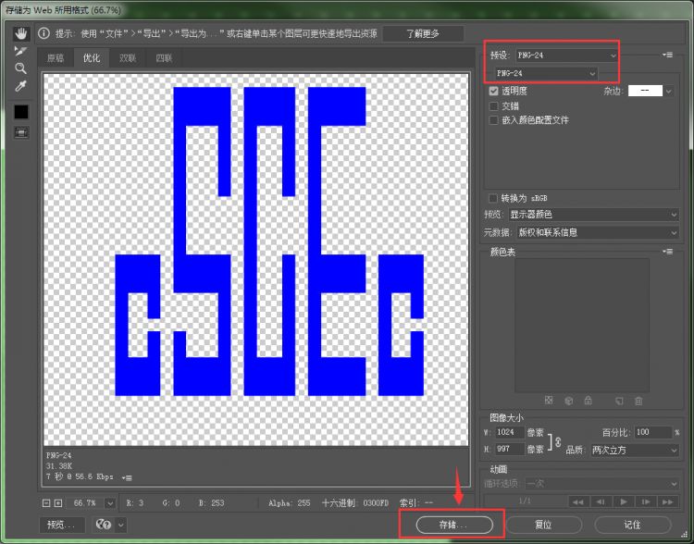Open the optimize menu beside 预设
The height and width of the screenshot is (544, 694).
pyautogui.click(x=668, y=55)
